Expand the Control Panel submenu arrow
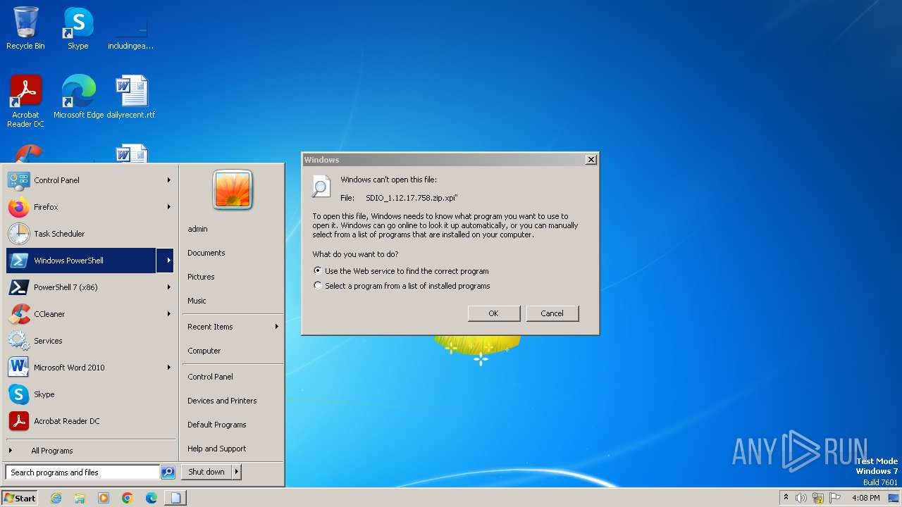This screenshot has height=507, width=902. (x=168, y=180)
